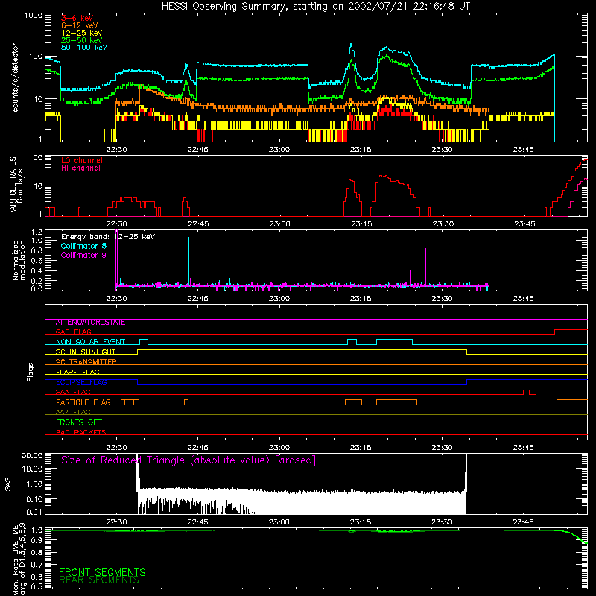Image resolution: width=596 pixels, height=596 pixels.
Task: Click the ATTENUATOR_STATE flag label
Action: click(90, 323)
